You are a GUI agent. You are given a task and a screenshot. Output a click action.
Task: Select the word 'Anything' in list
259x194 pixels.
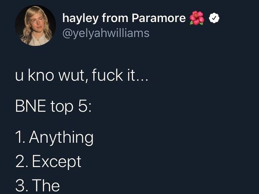pyautogui.click(x=61, y=137)
